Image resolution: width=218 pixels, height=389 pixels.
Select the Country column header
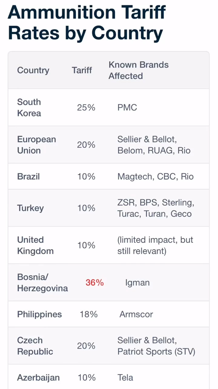pos(33,70)
